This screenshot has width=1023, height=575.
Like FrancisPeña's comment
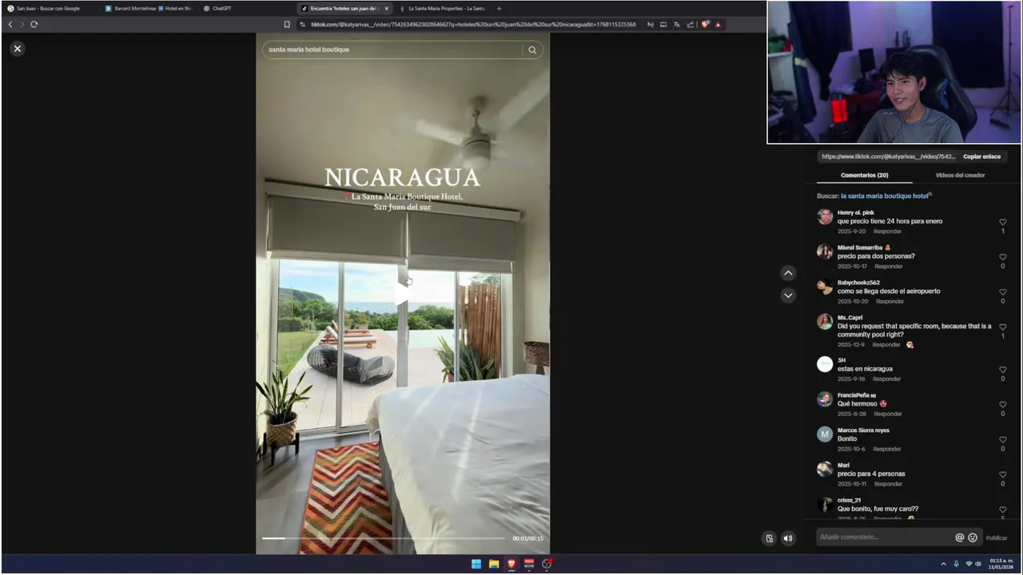point(1003,405)
